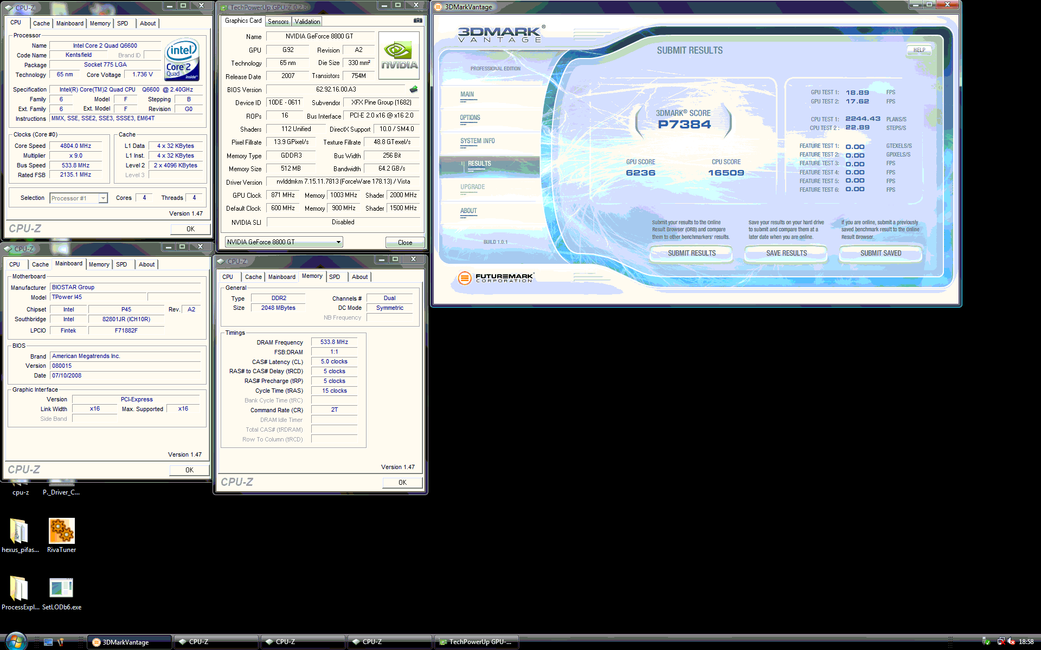Click the Core Speed 4804.0 MHz field
Screen dimensions: 1041x650
click(x=76, y=146)
